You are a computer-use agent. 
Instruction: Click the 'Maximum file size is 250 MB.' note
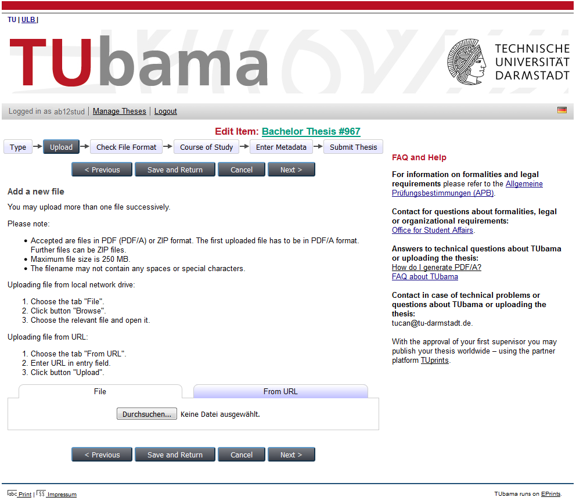[81, 259]
